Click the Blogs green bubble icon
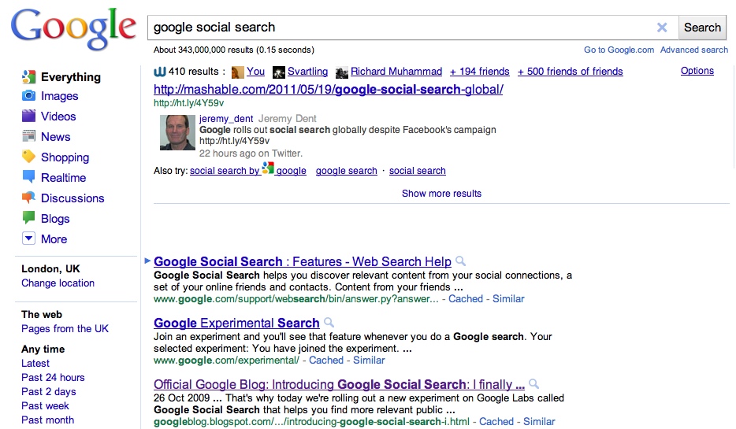 tap(28, 218)
